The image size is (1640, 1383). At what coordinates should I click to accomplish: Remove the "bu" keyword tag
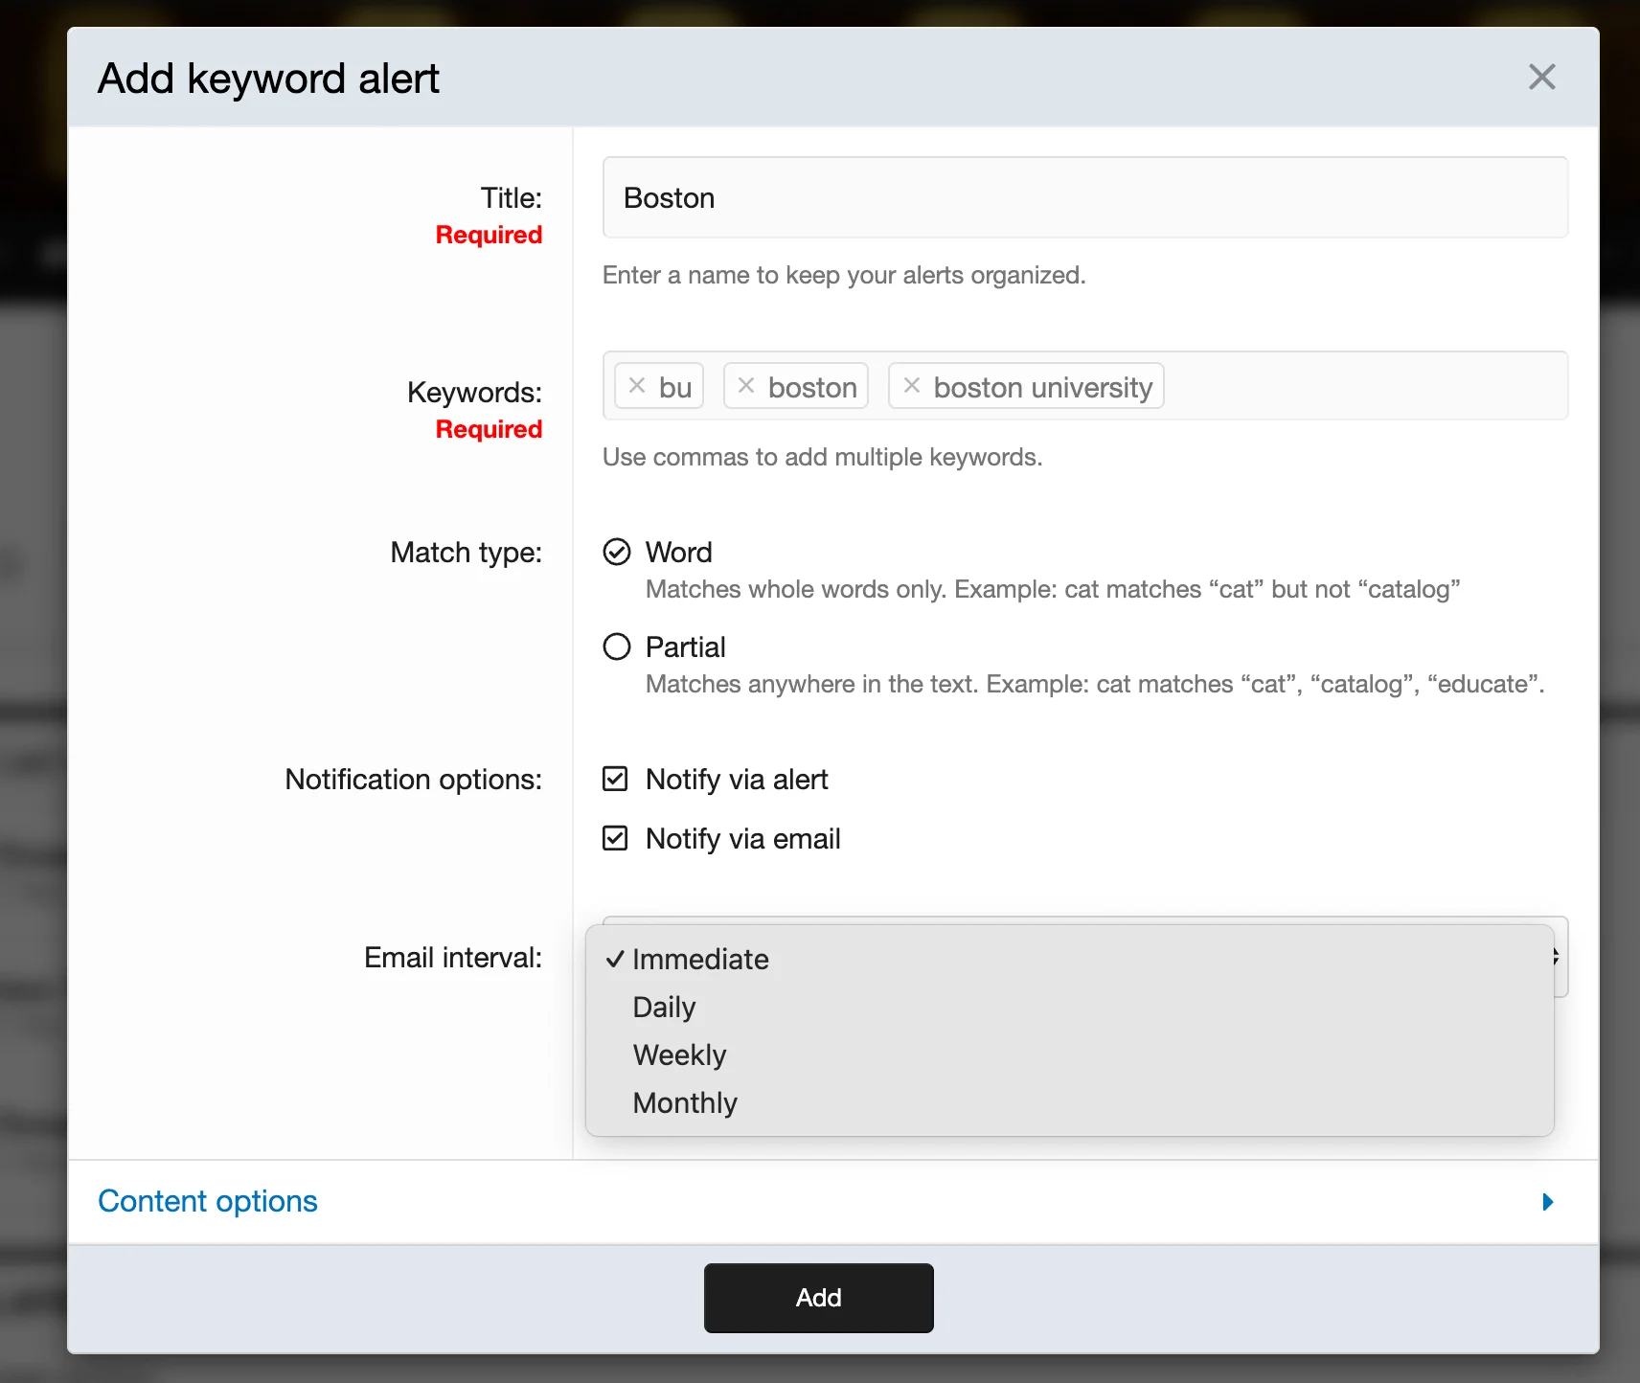[x=637, y=386]
